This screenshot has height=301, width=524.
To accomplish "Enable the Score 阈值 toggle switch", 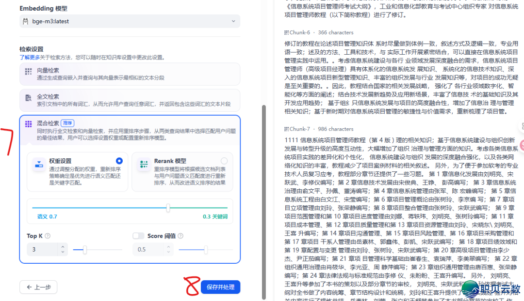I will coord(138,236).
